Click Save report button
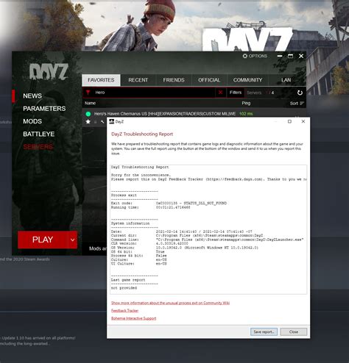 (x=264, y=332)
